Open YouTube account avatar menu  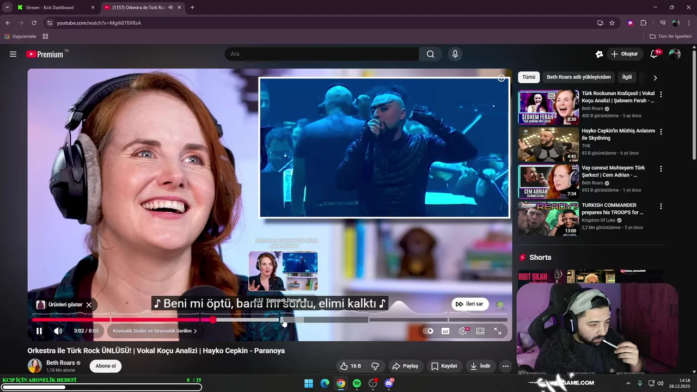click(675, 54)
